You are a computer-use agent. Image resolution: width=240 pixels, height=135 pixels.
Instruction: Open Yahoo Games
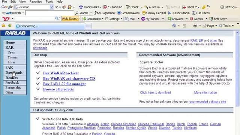(196, 19)
